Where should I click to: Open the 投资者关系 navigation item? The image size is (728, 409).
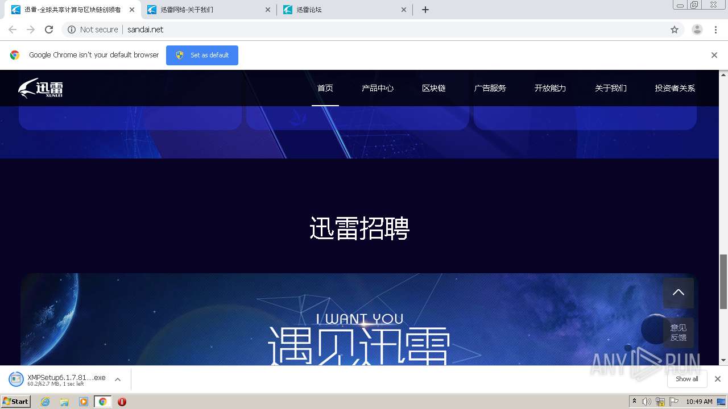tap(675, 88)
